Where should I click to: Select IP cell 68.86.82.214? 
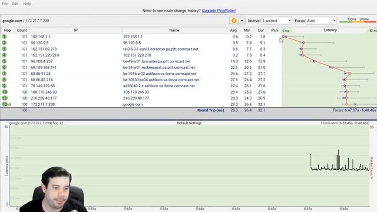point(42,80)
